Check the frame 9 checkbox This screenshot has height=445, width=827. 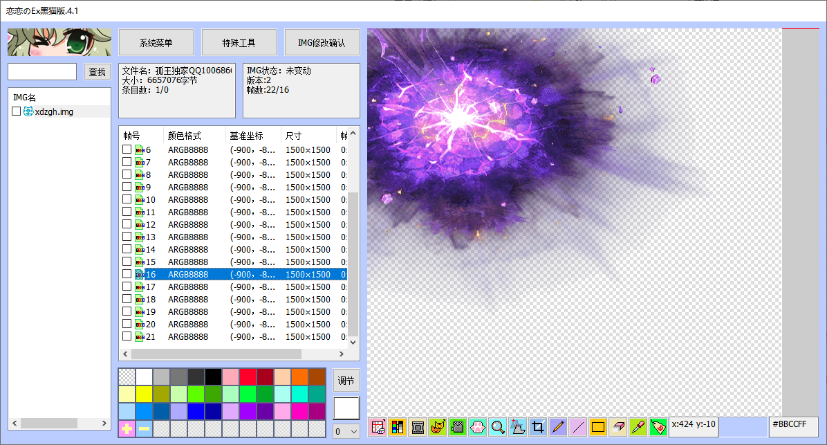(x=127, y=187)
